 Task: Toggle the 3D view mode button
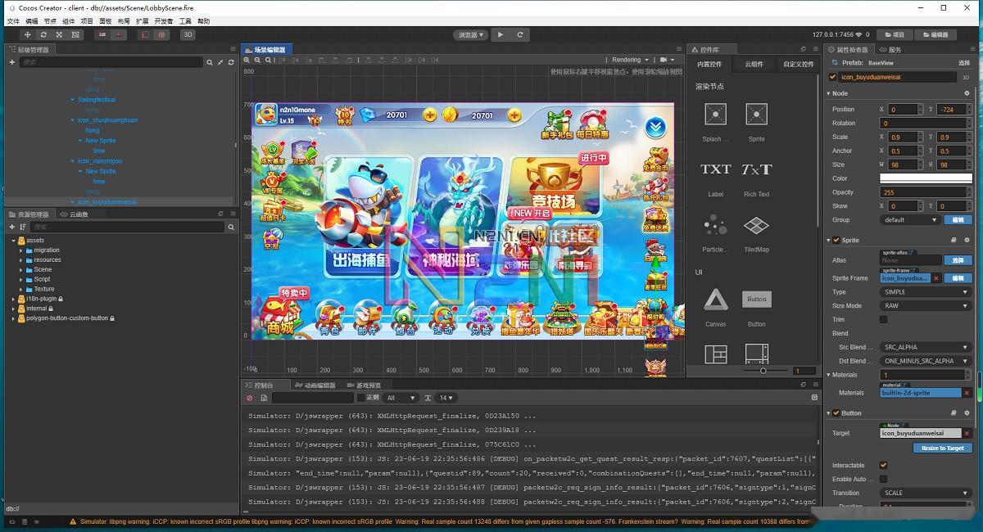click(x=188, y=35)
